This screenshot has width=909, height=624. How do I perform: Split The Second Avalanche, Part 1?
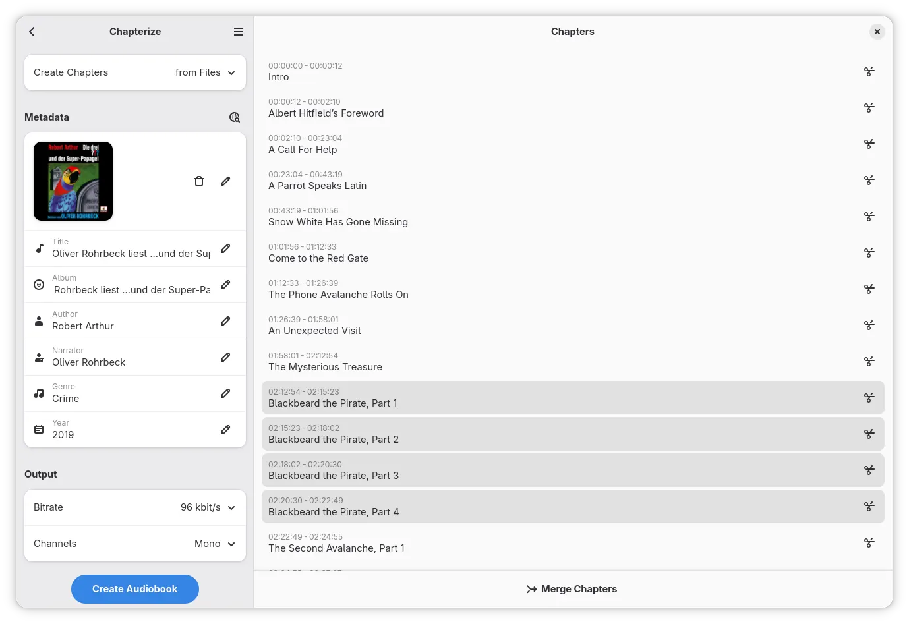coord(869,543)
